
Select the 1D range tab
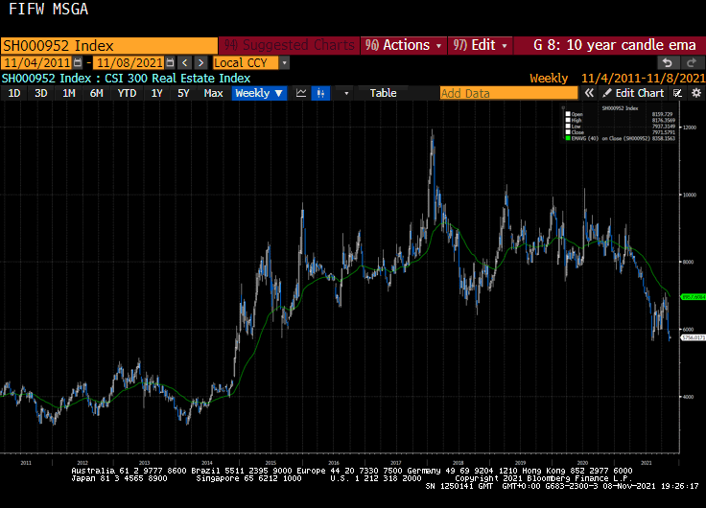point(14,93)
